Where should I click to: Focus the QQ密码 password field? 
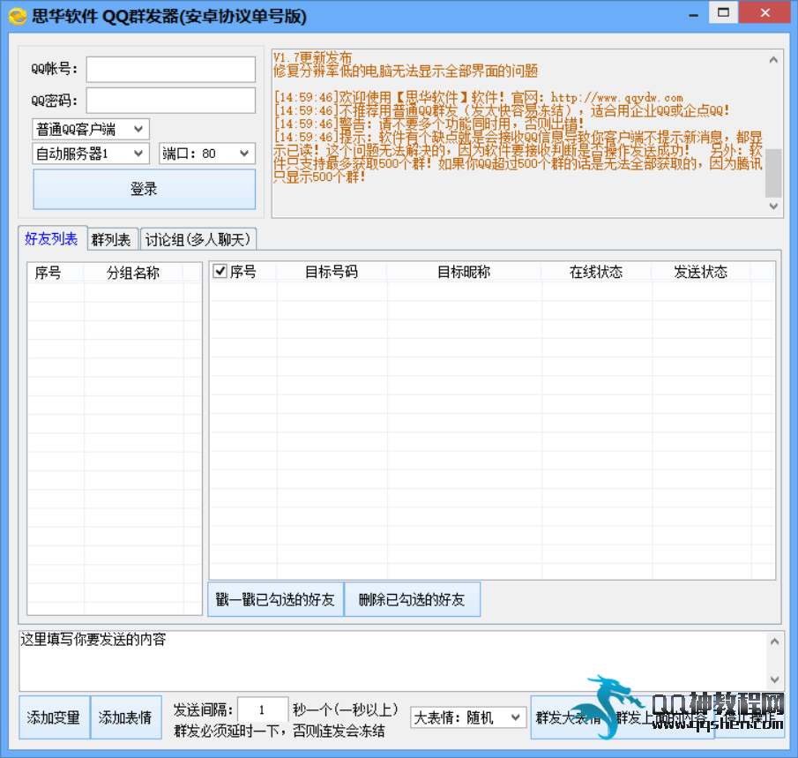170,101
